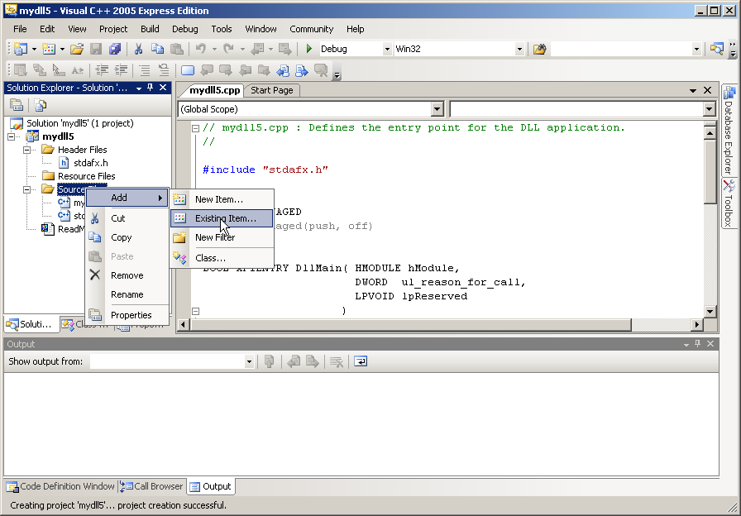Image resolution: width=741 pixels, height=516 pixels.
Task: Select Class... in Add submenu
Action: (x=222, y=258)
